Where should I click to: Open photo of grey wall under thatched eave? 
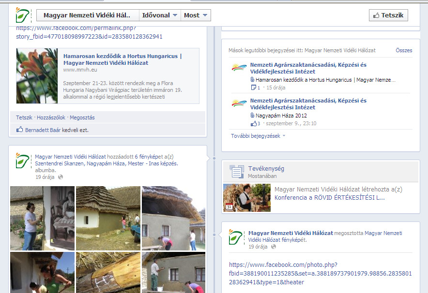[x=174, y=218]
